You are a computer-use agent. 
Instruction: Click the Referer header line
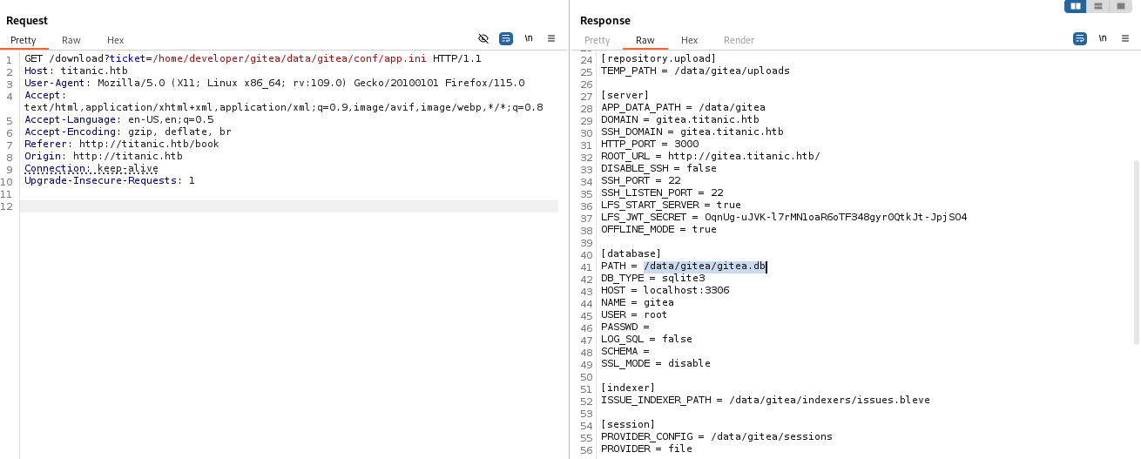click(x=122, y=144)
